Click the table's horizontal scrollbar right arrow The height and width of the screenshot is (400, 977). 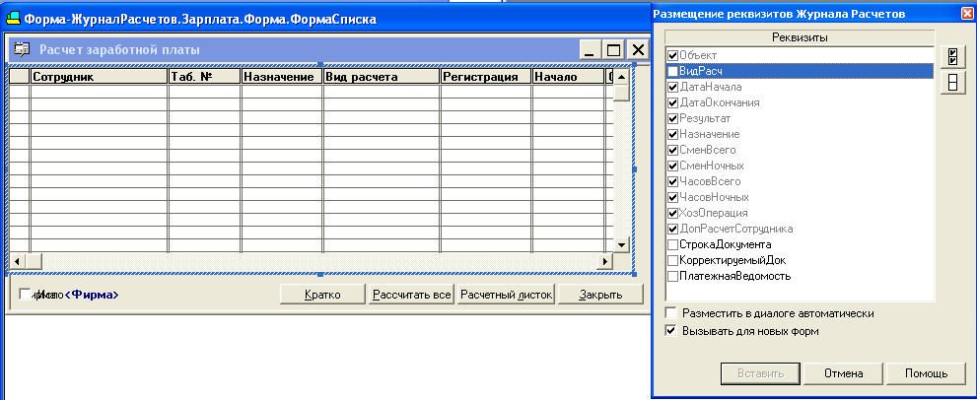click(604, 261)
